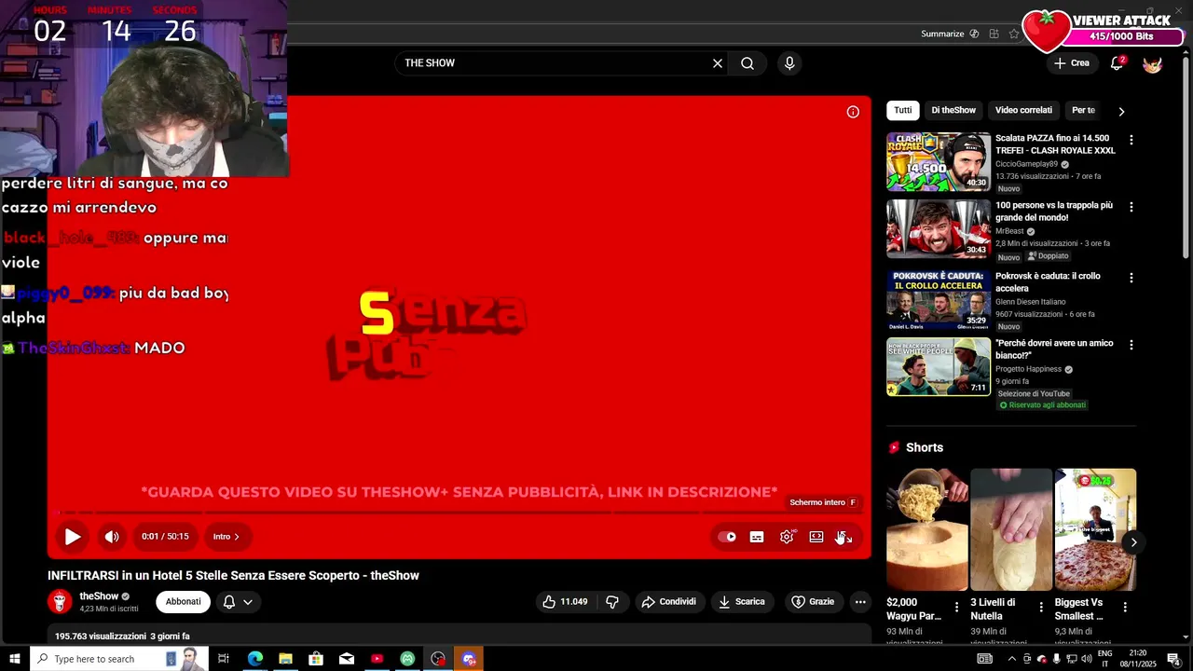Clear the YouTube search box text
The height and width of the screenshot is (671, 1193).
[x=718, y=63]
